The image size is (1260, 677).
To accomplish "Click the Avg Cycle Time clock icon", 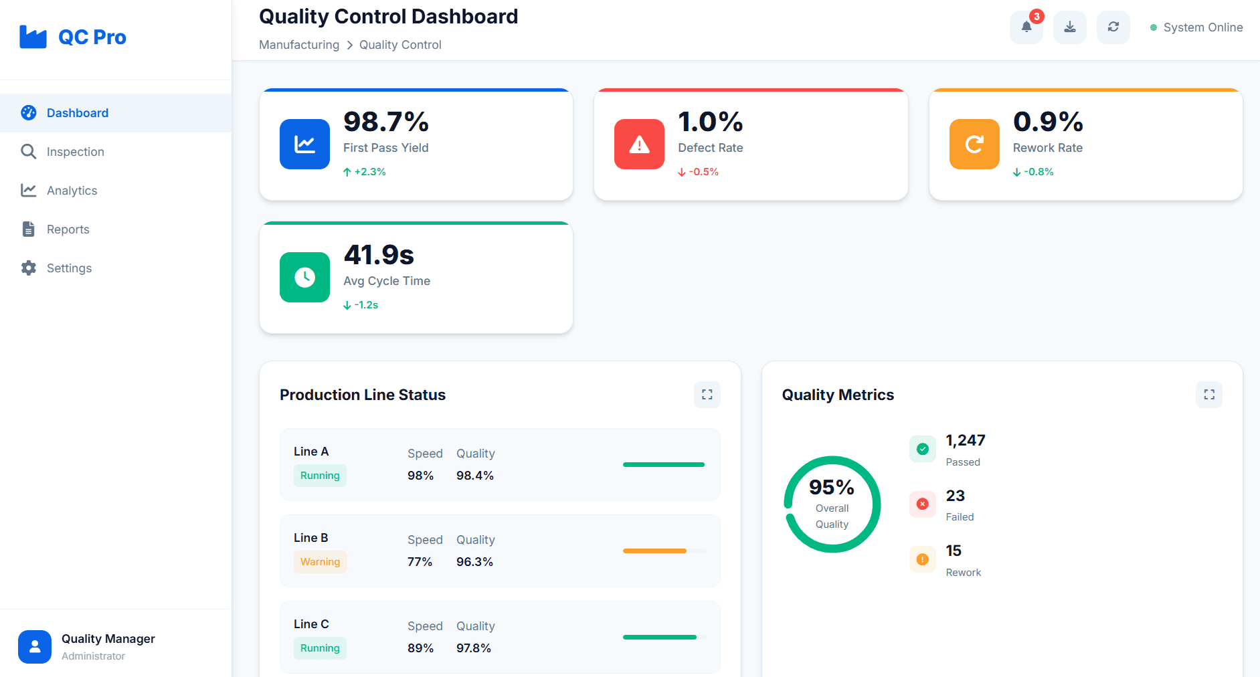I will [304, 277].
